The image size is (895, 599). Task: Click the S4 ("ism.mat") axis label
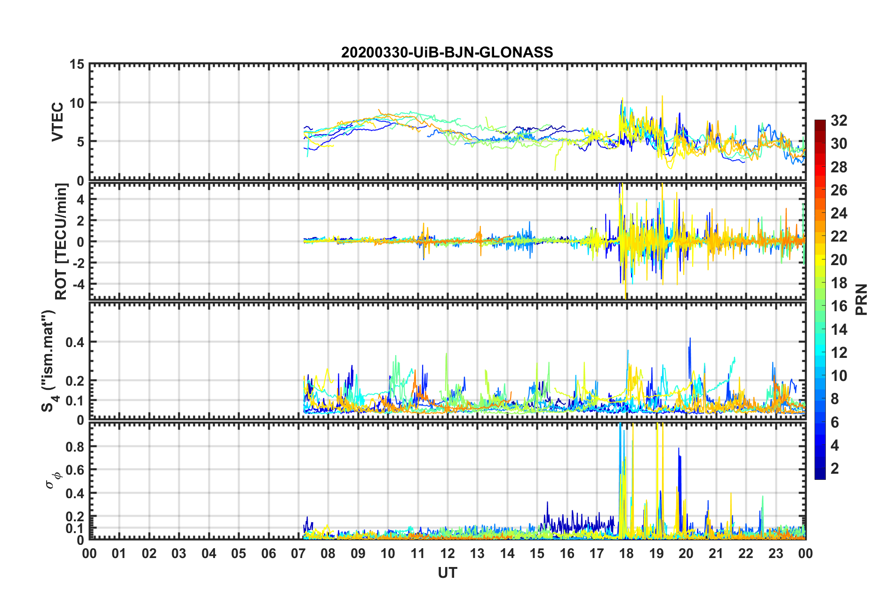(x=49, y=361)
